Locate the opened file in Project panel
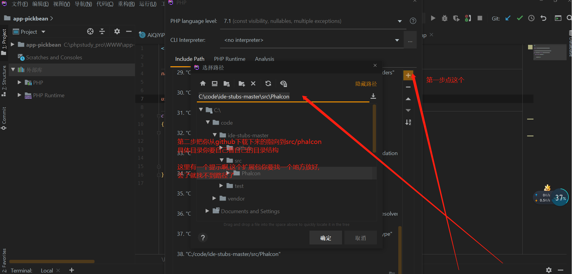Viewport: 572px width, 274px height. [x=90, y=31]
